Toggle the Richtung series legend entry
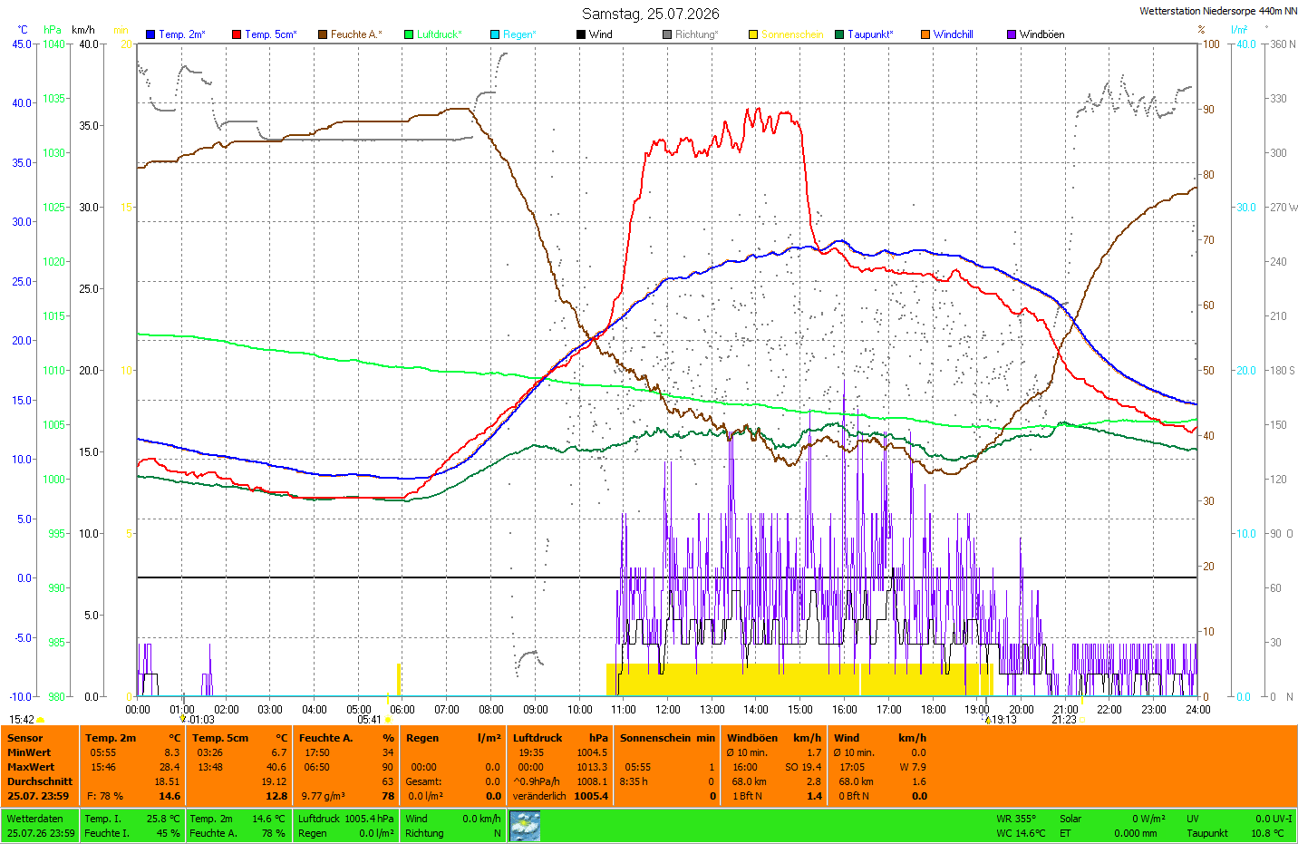 point(691,34)
